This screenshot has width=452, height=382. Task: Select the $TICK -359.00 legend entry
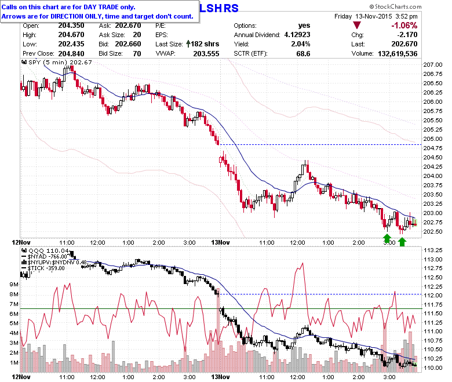click(x=46, y=268)
